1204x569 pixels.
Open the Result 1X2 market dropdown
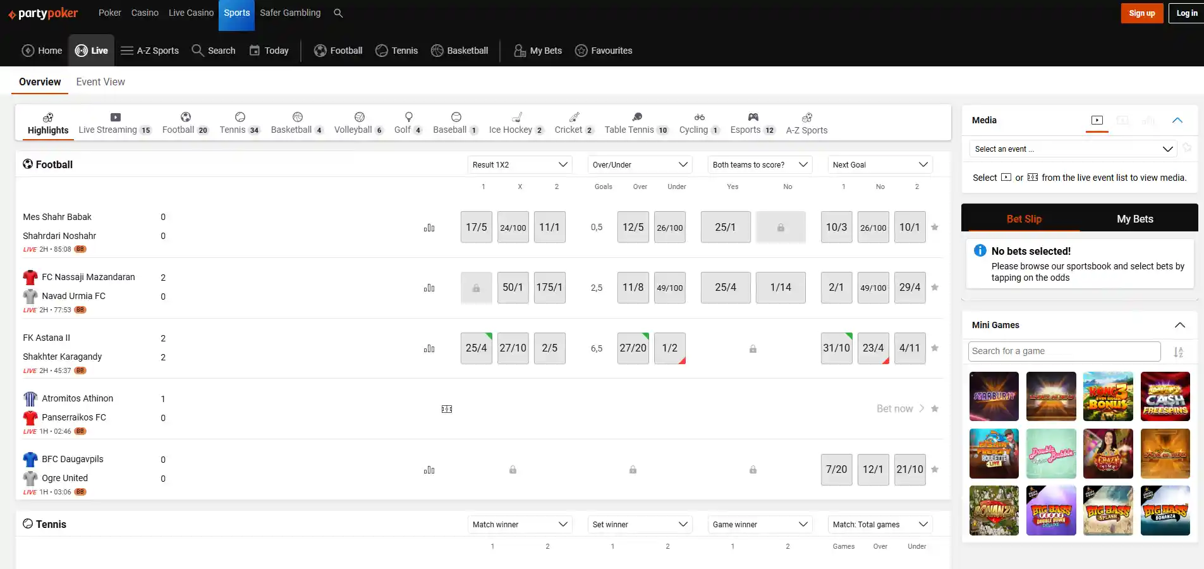click(520, 164)
